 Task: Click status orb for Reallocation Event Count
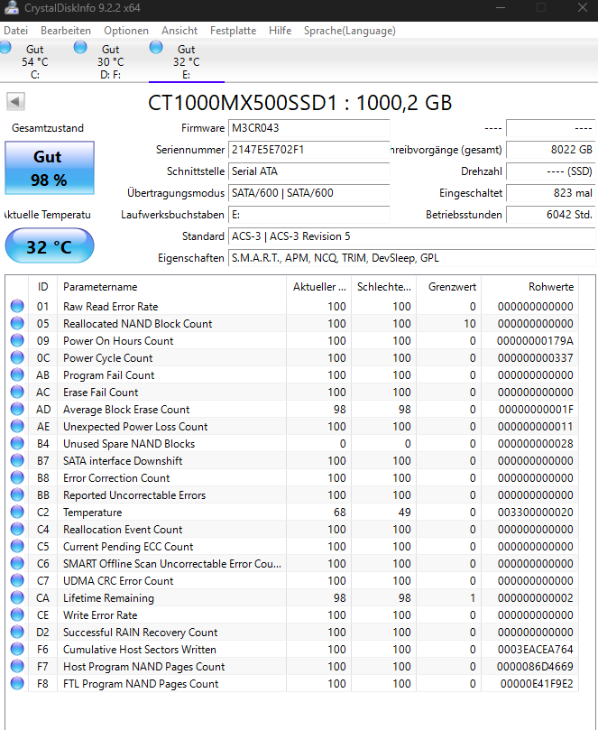coord(17,529)
